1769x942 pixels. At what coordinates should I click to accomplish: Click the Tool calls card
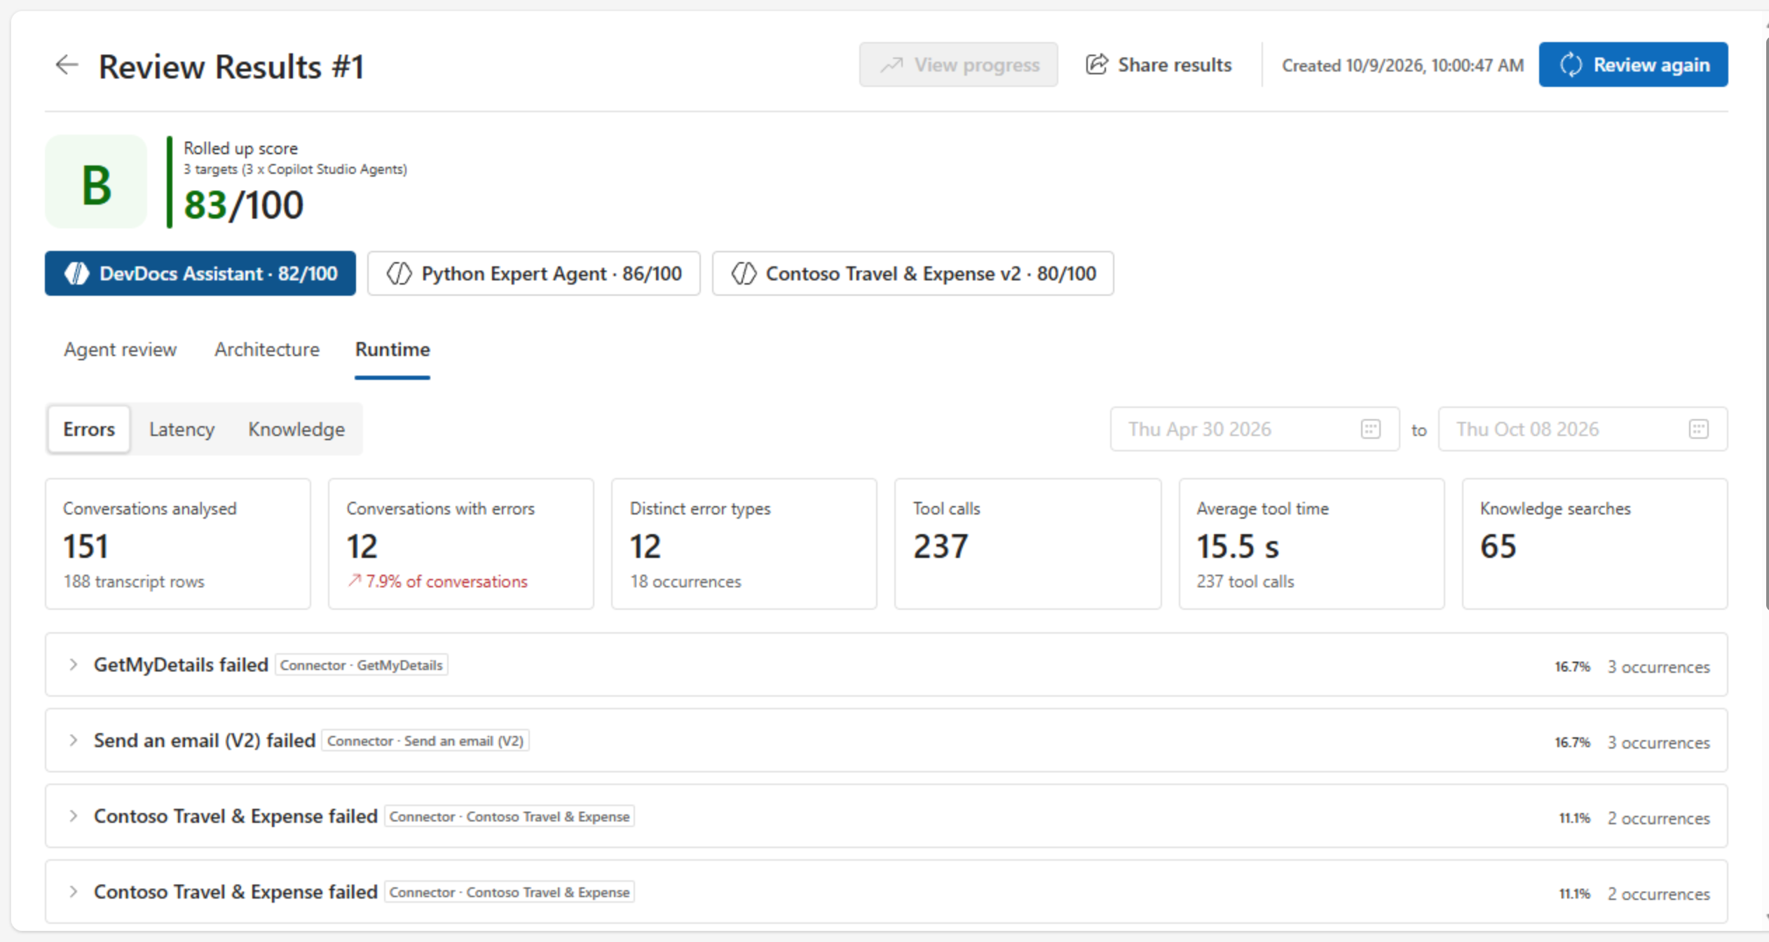[x=1027, y=544]
